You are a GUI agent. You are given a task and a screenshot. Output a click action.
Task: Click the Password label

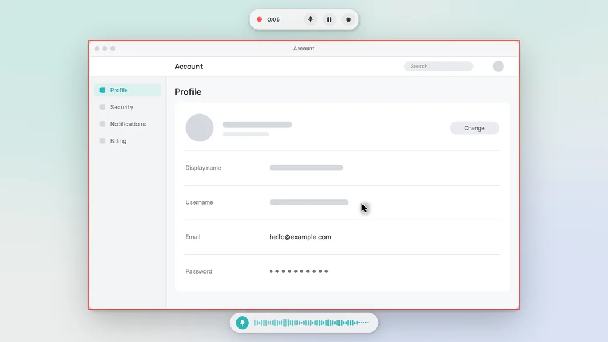[x=199, y=271]
